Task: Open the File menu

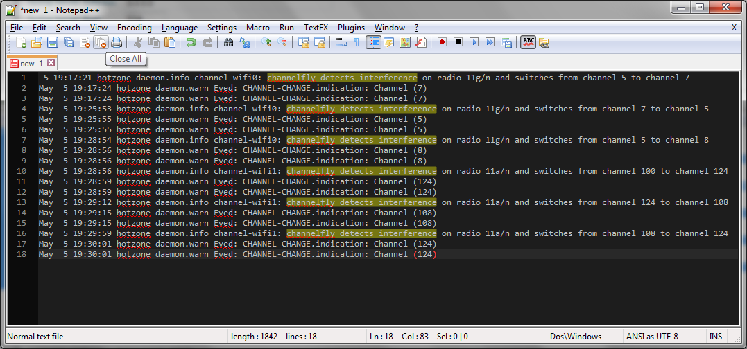Action: (17, 28)
